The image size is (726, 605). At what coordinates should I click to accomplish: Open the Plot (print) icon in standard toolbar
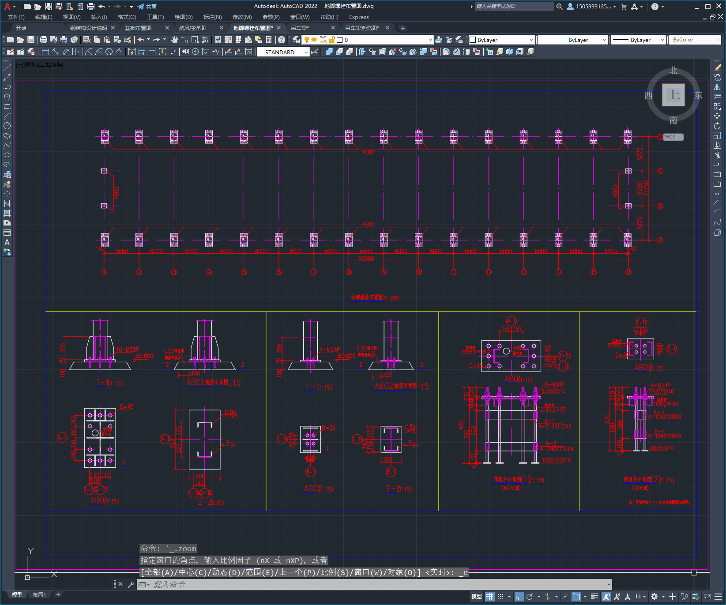(x=43, y=40)
